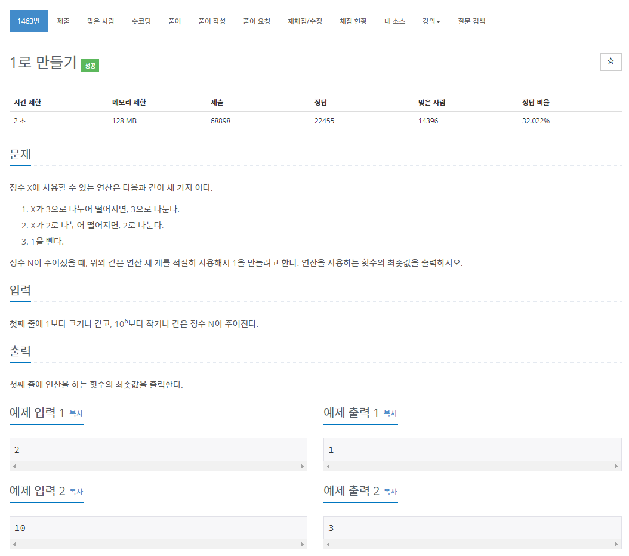Click inside 예제 입력 2 box containing 10
Viewport: 629px width, 556px height.
(159, 528)
